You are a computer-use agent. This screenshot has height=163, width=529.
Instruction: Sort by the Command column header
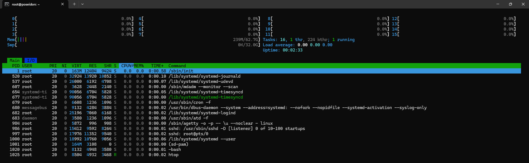(x=177, y=66)
